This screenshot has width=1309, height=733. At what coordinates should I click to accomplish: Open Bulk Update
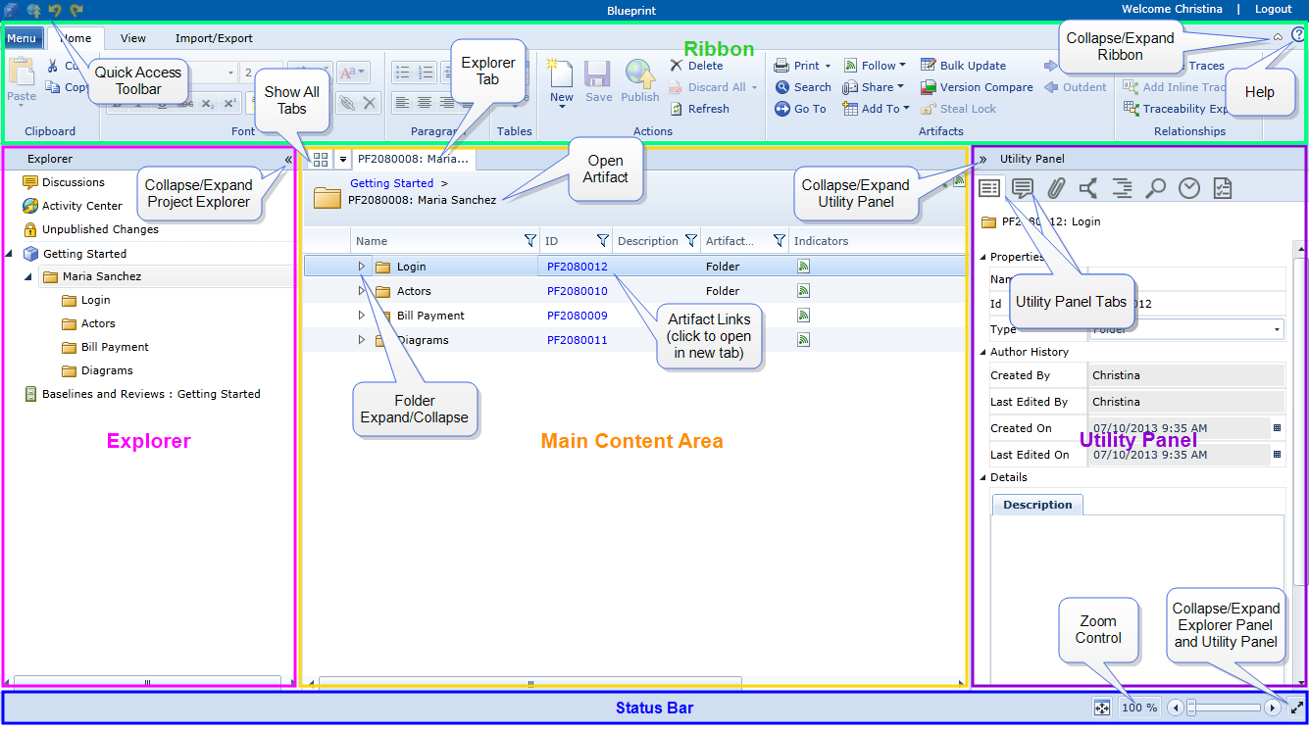click(963, 66)
